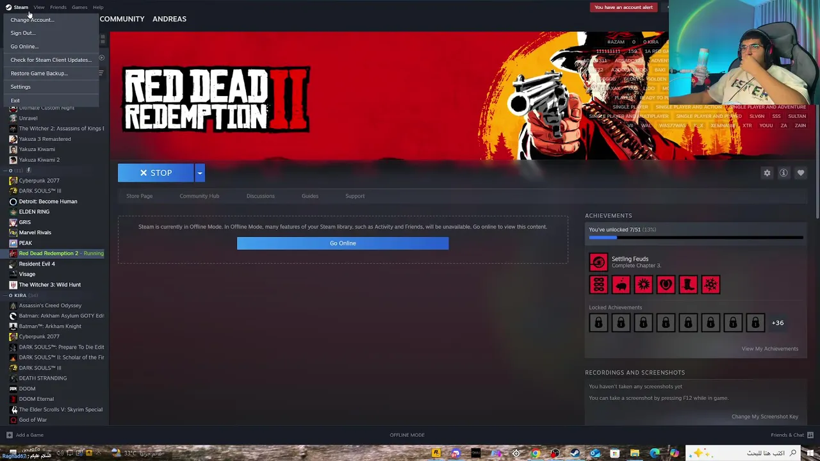This screenshot has width=820, height=461.
Task: Click the GRIS game icon
Action: [13, 222]
